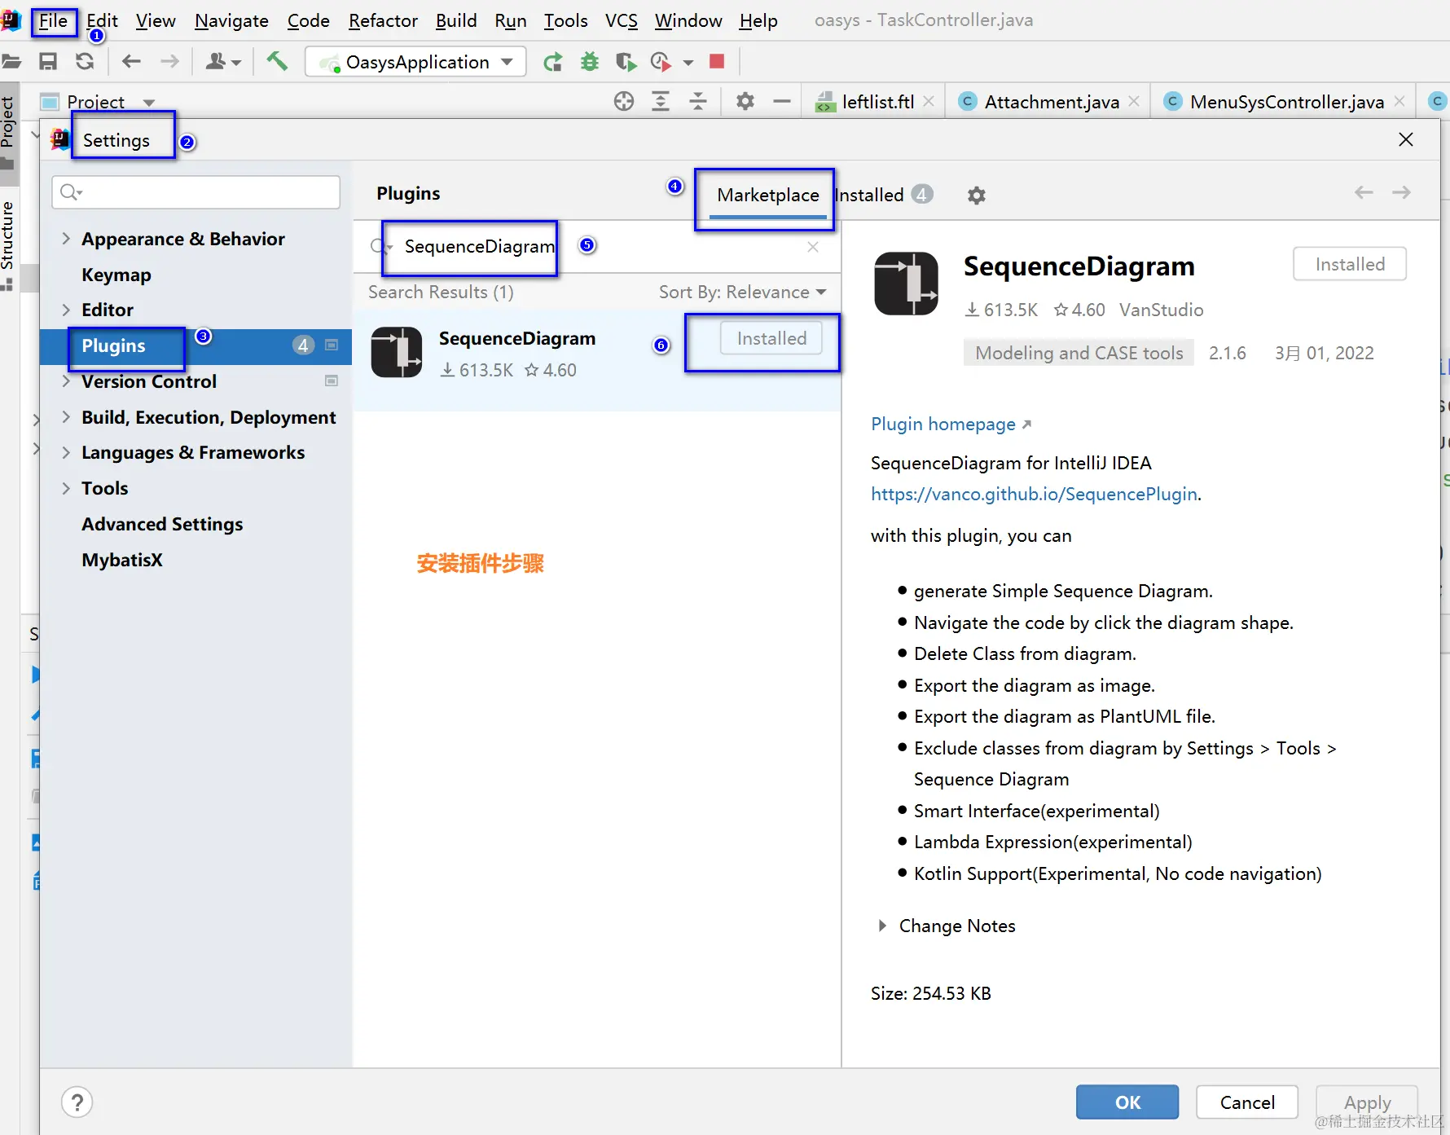
Task: Select Advanced Settings in tree
Action: click(162, 524)
